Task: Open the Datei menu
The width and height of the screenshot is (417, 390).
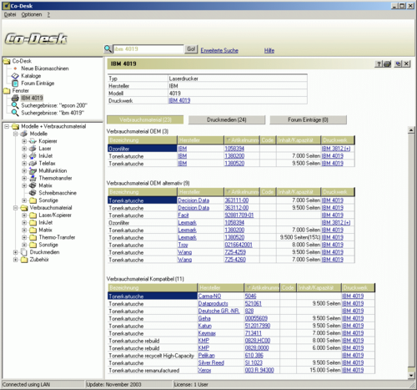Action: (x=10, y=14)
